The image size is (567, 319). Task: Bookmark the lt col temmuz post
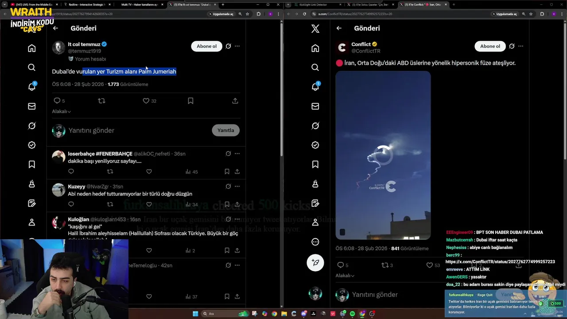[x=190, y=101]
